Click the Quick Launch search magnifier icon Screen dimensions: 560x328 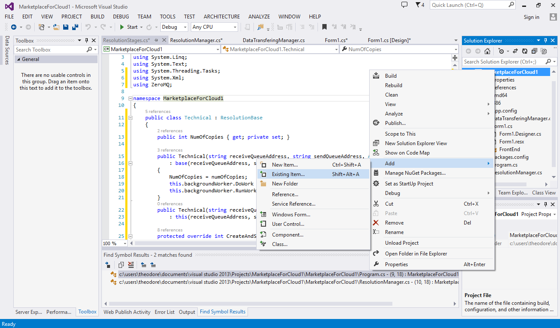[x=511, y=5]
